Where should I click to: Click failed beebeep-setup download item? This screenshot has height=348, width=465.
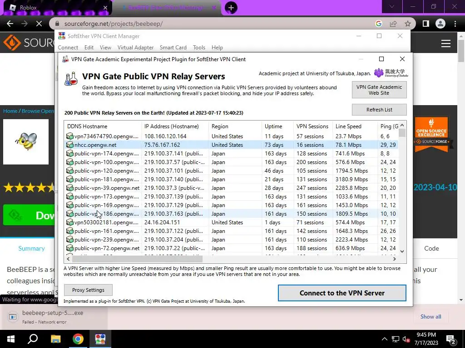point(54,317)
